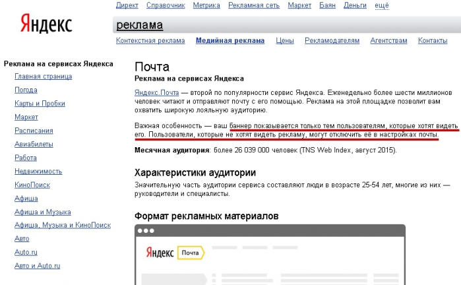Switch to Контекстная реклама tab

150,41
